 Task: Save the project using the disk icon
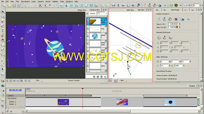[14, 5]
